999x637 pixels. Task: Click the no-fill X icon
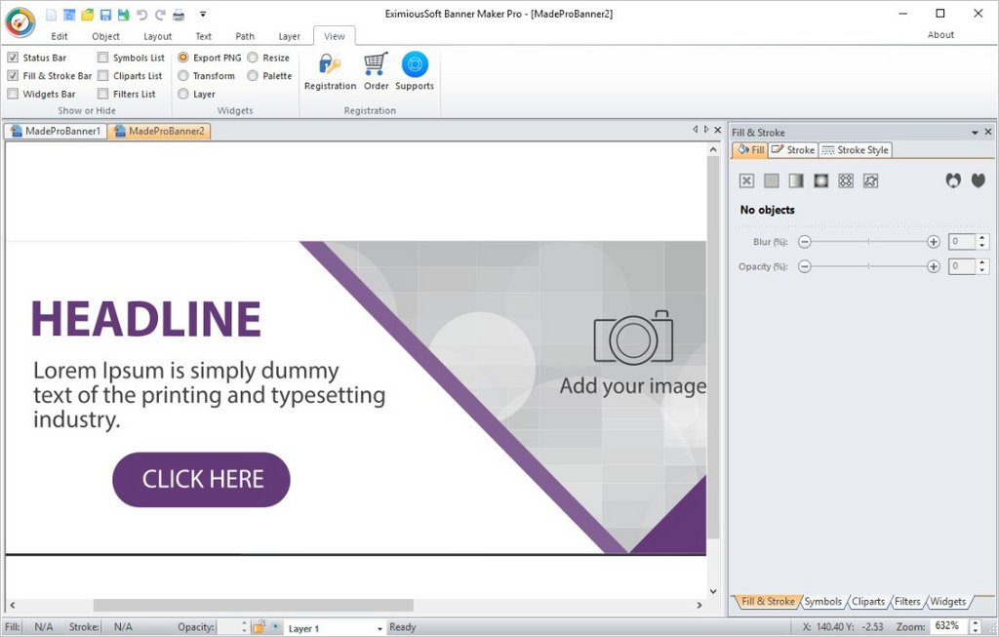746,180
